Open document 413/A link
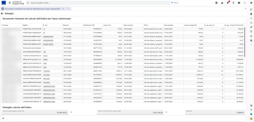The image size is (254, 122). [x=45, y=56]
